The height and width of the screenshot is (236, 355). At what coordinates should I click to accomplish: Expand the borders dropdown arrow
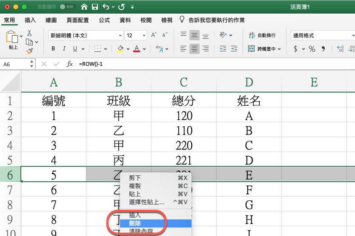(106, 49)
